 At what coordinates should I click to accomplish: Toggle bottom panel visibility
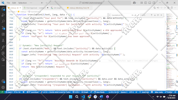click(x=150, y=3)
